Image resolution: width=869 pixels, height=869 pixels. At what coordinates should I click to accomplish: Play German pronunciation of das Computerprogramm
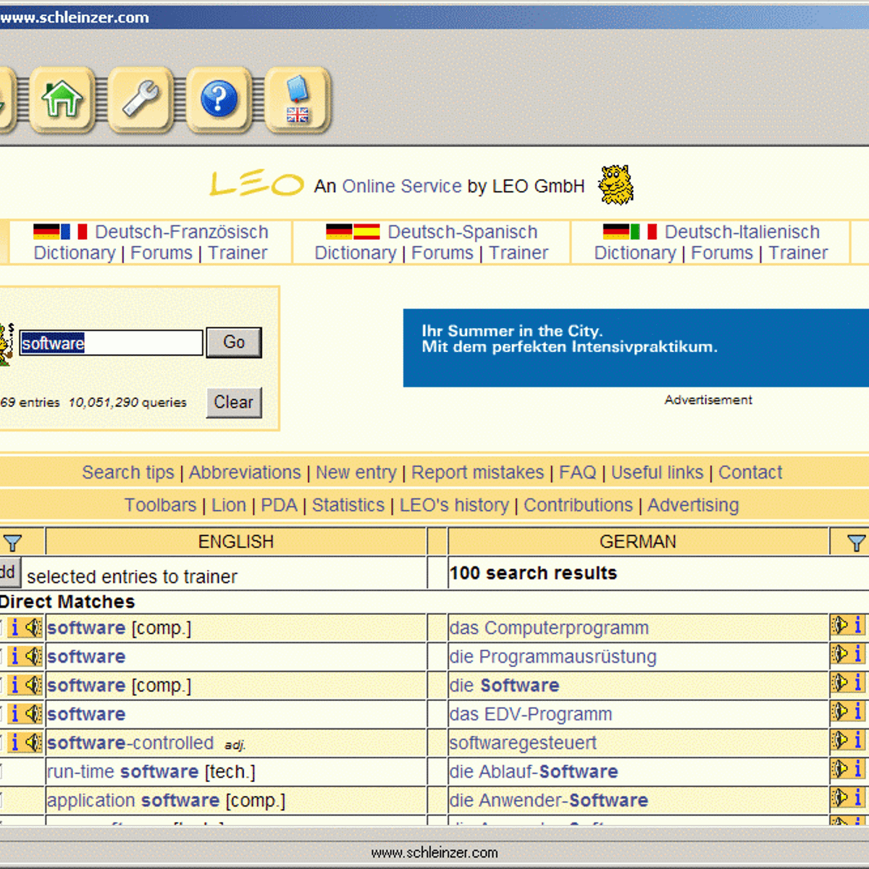click(x=840, y=626)
